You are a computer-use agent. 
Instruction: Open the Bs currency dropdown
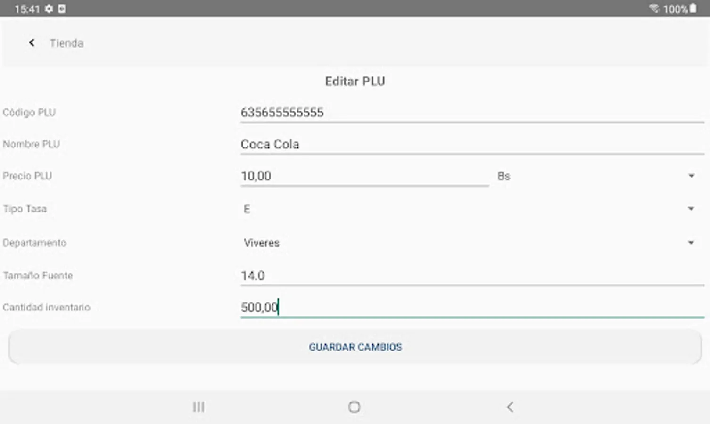pyautogui.click(x=691, y=175)
